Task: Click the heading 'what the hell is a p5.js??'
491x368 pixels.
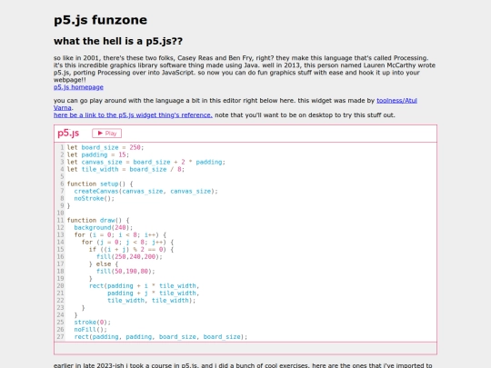Action: 118,41
